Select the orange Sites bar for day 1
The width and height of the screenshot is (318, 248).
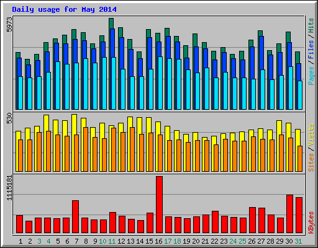coord(20,156)
